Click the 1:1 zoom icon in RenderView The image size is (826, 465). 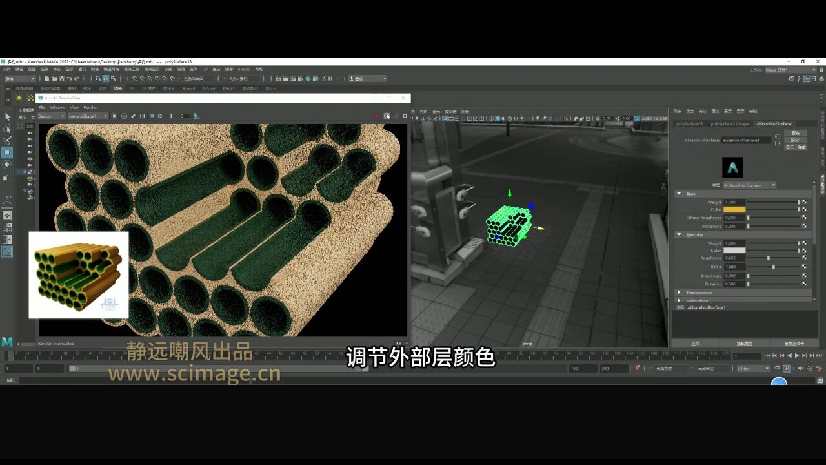142,116
